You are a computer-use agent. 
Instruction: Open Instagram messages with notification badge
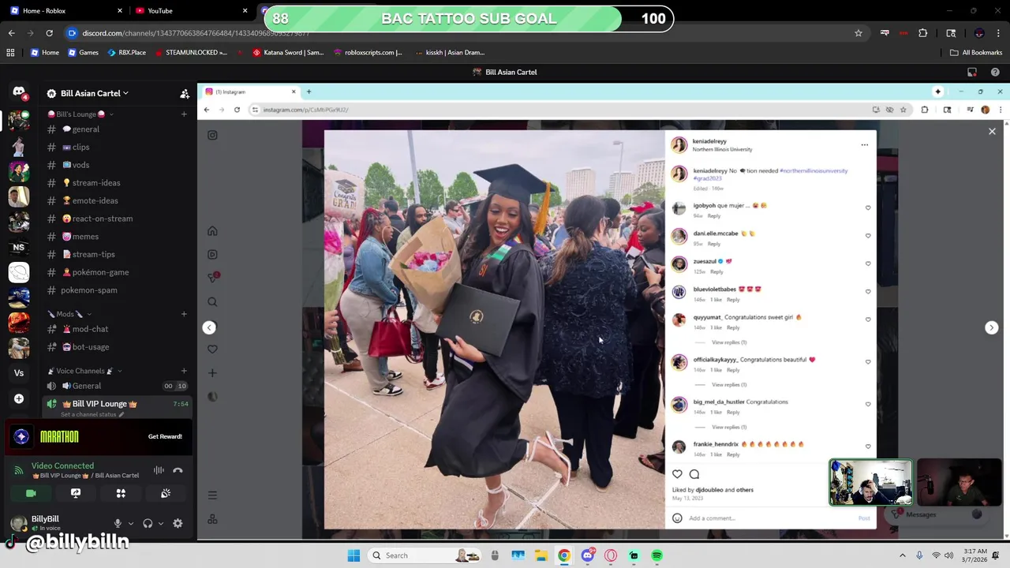click(212, 278)
